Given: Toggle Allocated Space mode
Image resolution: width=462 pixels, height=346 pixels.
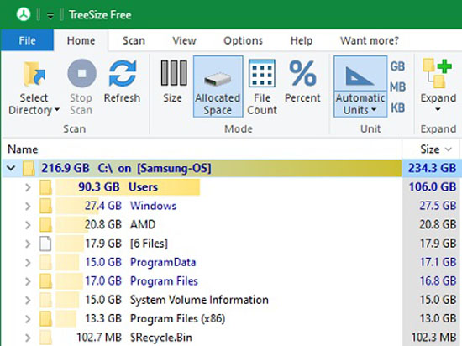Looking at the screenshot, I should [x=218, y=86].
